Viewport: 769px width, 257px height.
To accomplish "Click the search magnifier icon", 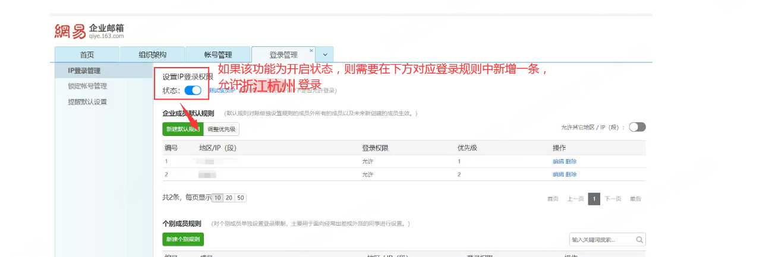I will tap(639, 240).
